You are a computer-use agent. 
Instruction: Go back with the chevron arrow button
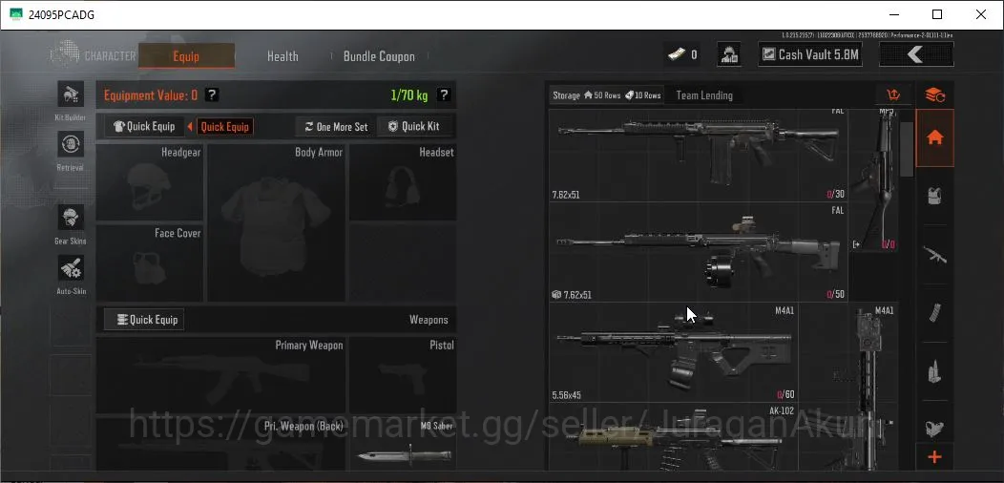click(x=916, y=55)
